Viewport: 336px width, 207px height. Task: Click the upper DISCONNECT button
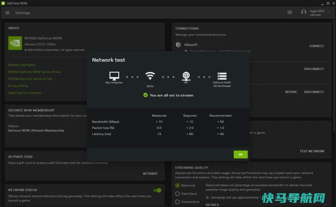point(314,69)
